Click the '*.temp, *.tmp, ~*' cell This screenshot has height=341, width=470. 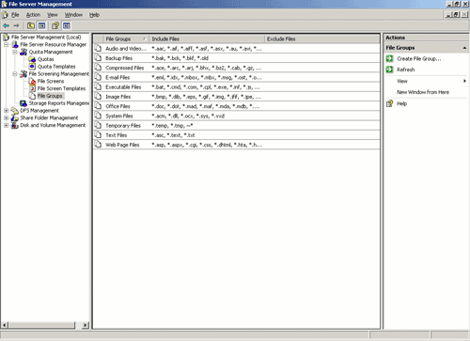tap(172, 126)
